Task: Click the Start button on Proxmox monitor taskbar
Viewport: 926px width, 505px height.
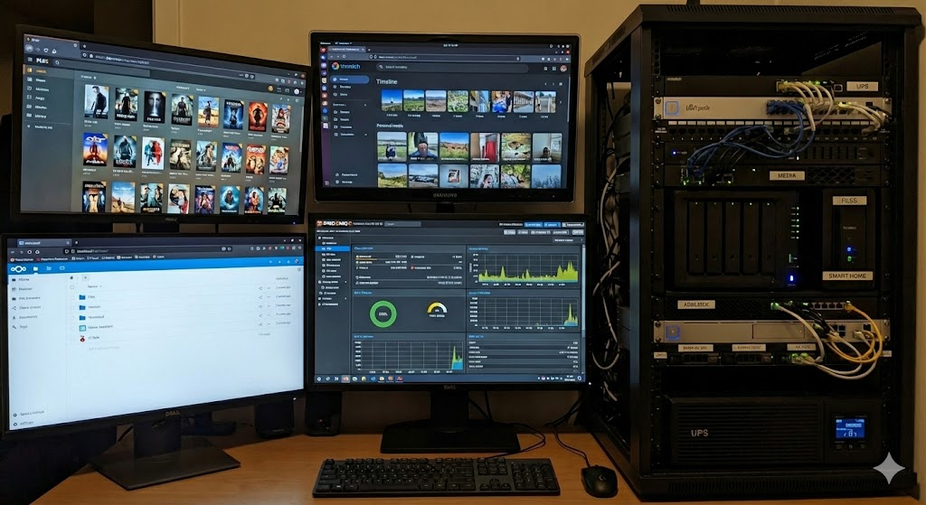Action: pos(319,379)
